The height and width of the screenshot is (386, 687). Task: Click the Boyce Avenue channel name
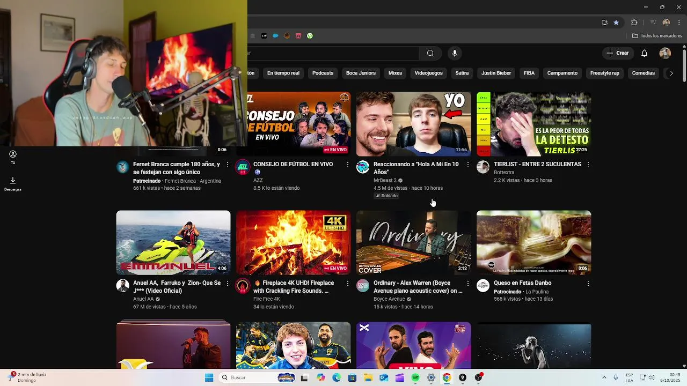[389, 299]
